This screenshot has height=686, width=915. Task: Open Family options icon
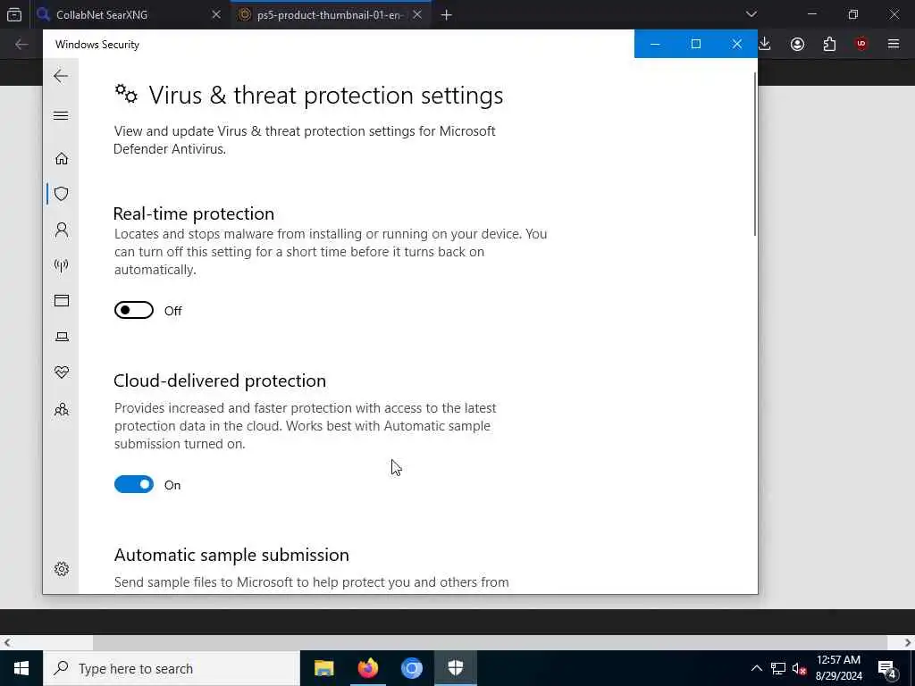tap(62, 409)
